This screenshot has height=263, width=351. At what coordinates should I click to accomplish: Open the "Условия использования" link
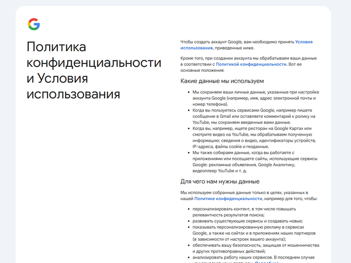coord(304,42)
